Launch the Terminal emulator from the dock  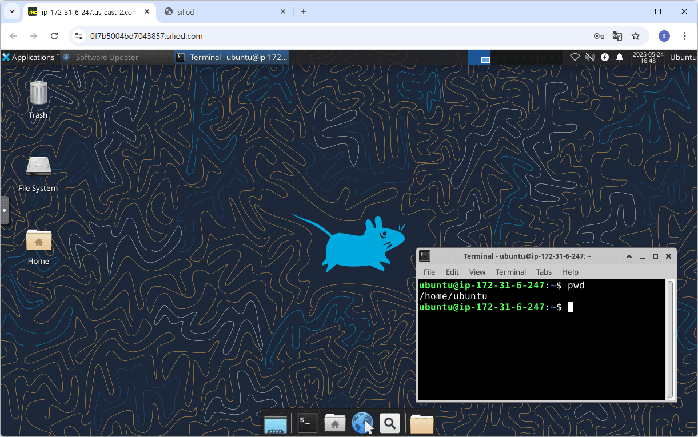click(x=308, y=423)
